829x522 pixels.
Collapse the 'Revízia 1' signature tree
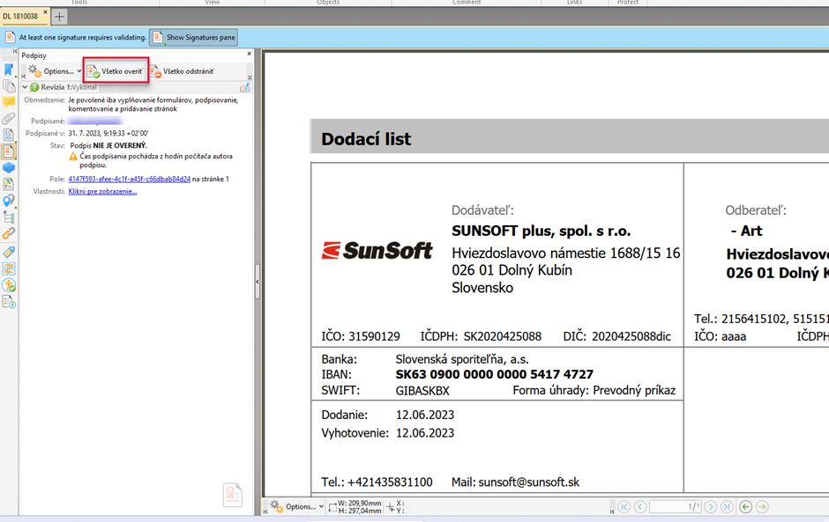[x=25, y=87]
